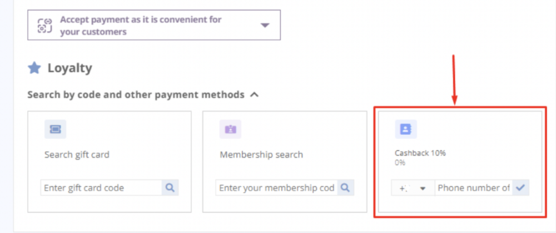Click the QR link icon in payment box
The width and height of the screenshot is (556, 233).
point(45,26)
